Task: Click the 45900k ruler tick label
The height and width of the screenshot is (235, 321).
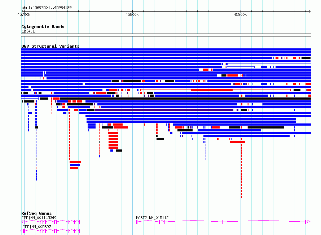Action: pyautogui.click(x=240, y=14)
